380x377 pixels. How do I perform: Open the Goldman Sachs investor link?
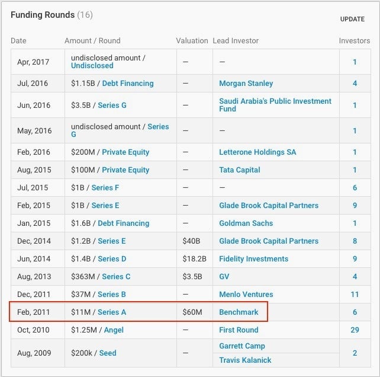click(x=246, y=223)
